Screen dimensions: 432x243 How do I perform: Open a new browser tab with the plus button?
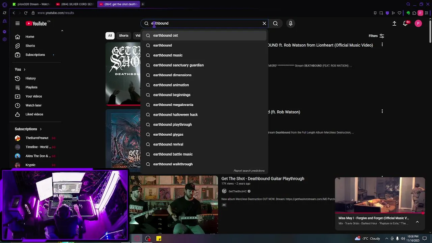point(143,4)
